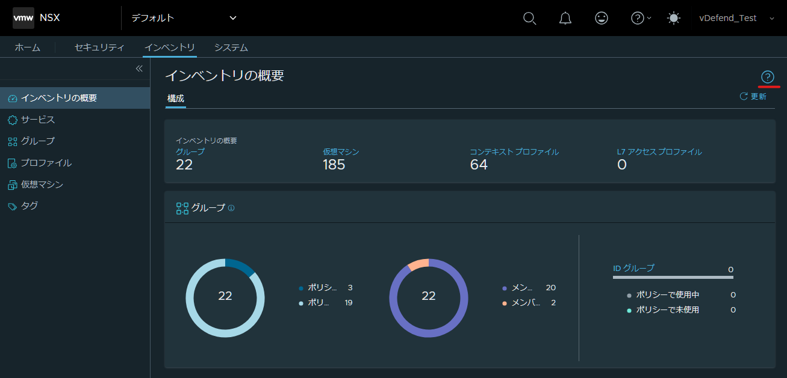Image resolution: width=787 pixels, height=378 pixels.
Task: Click the member donut chart
Action: point(429,298)
